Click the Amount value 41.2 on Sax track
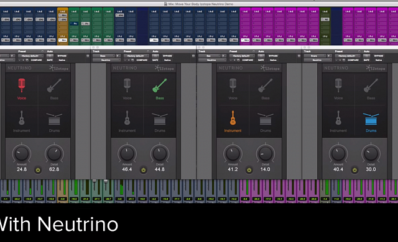This screenshot has width=398, height=242. click(x=233, y=169)
